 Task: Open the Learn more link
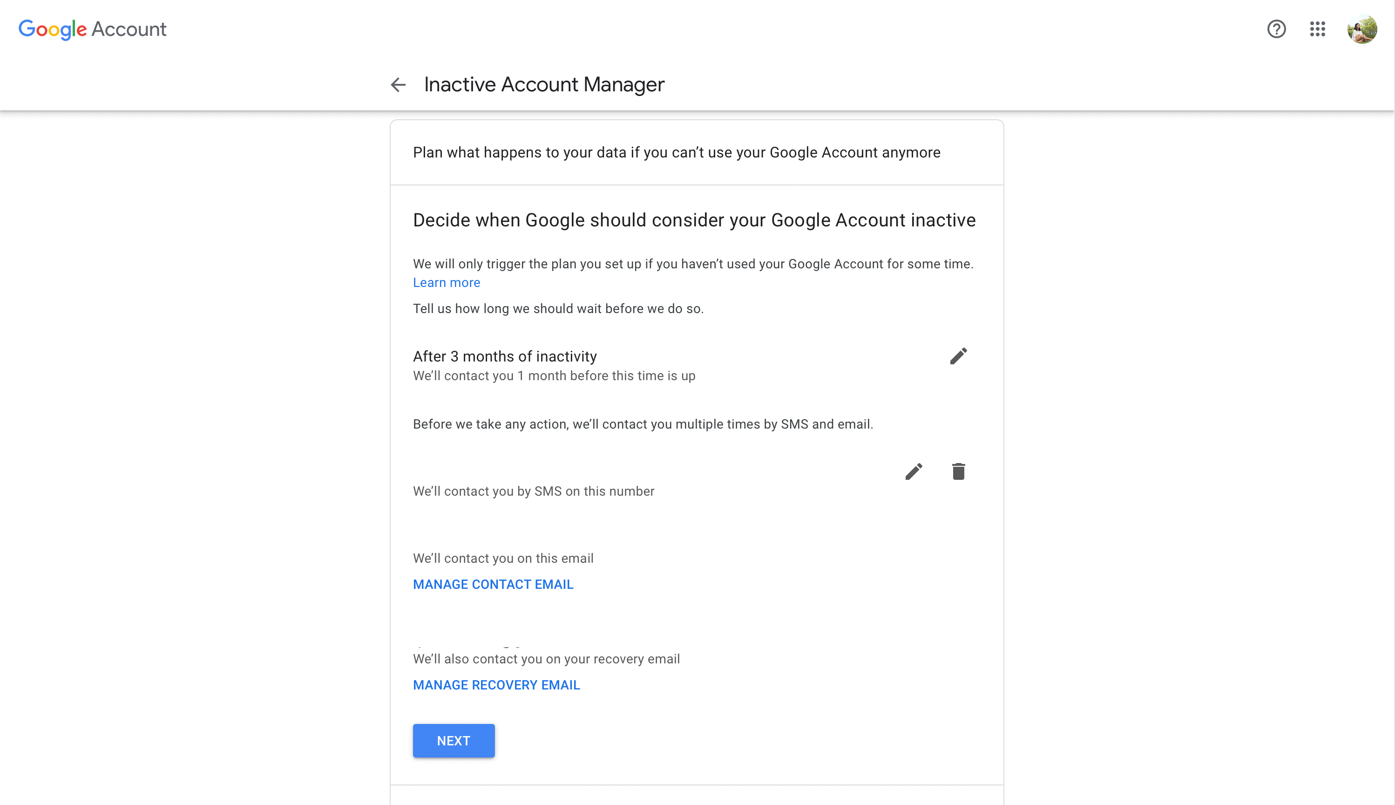tap(446, 282)
